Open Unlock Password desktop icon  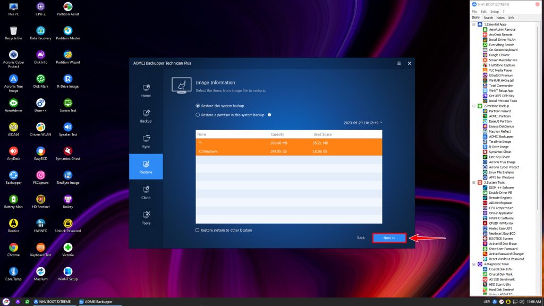tap(68, 225)
